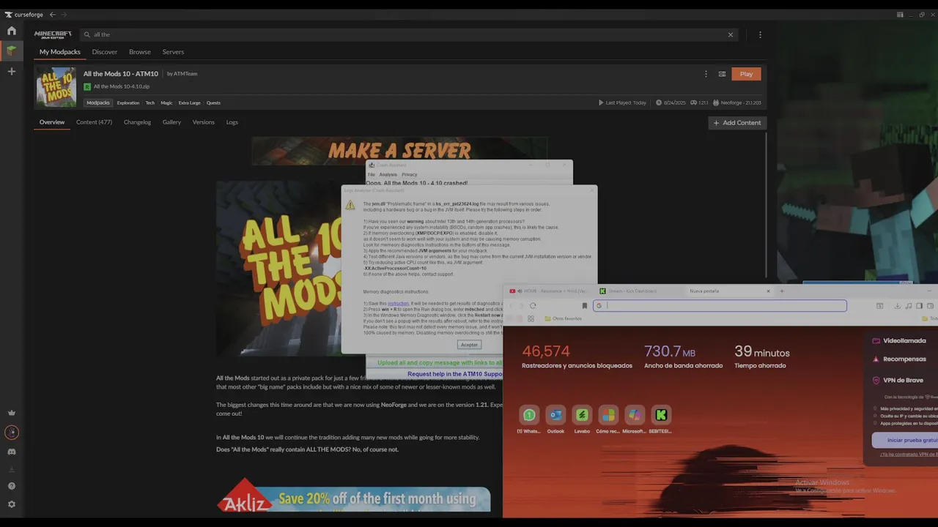938x527 pixels.
Task: Clear the modpack search with X icon
Action: tap(730, 34)
